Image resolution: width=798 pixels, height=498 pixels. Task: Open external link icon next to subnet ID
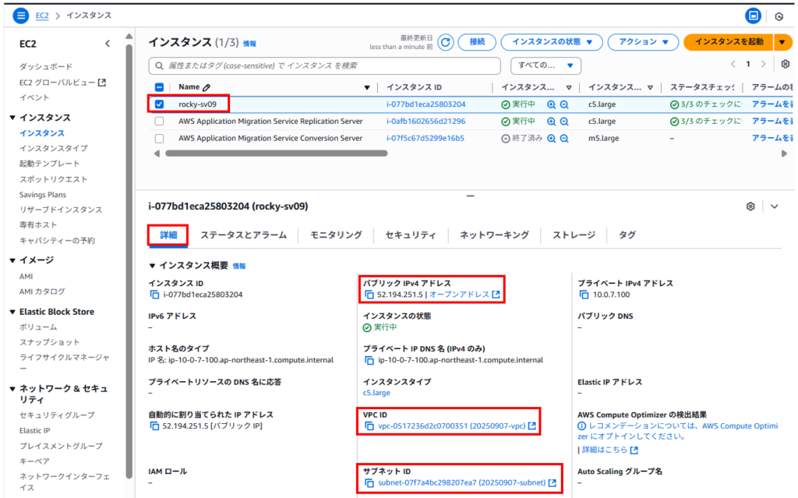(x=553, y=482)
